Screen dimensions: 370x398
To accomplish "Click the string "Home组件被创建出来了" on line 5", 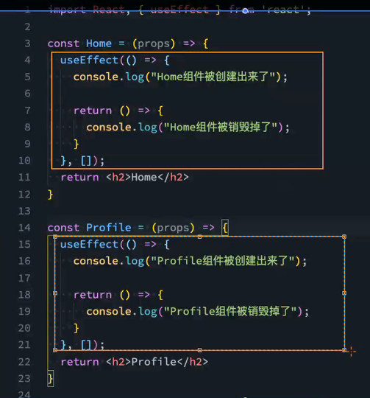I will click(213, 77).
